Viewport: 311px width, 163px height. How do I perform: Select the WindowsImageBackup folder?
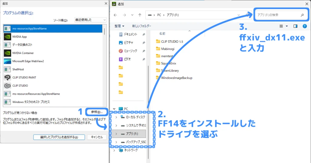tap(174, 78)
